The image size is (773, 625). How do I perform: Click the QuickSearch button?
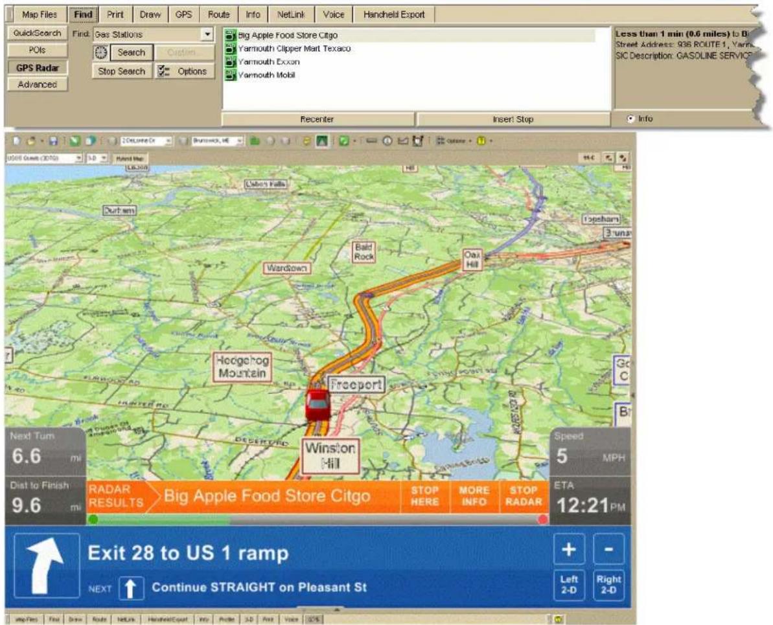(37, 33)
